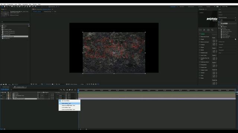Select the Horizontal Type tool

tap(22, 7)
